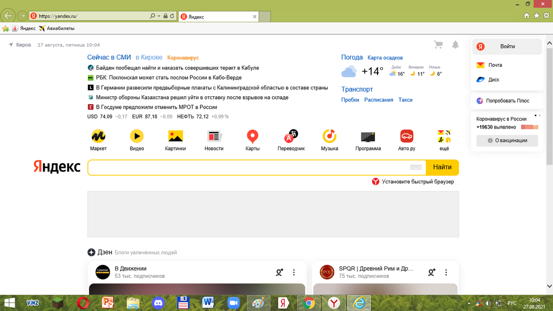Viewport: 553px width, 311px height.
Task: Open the notifications bell icon
Action: tap(455, 45)
